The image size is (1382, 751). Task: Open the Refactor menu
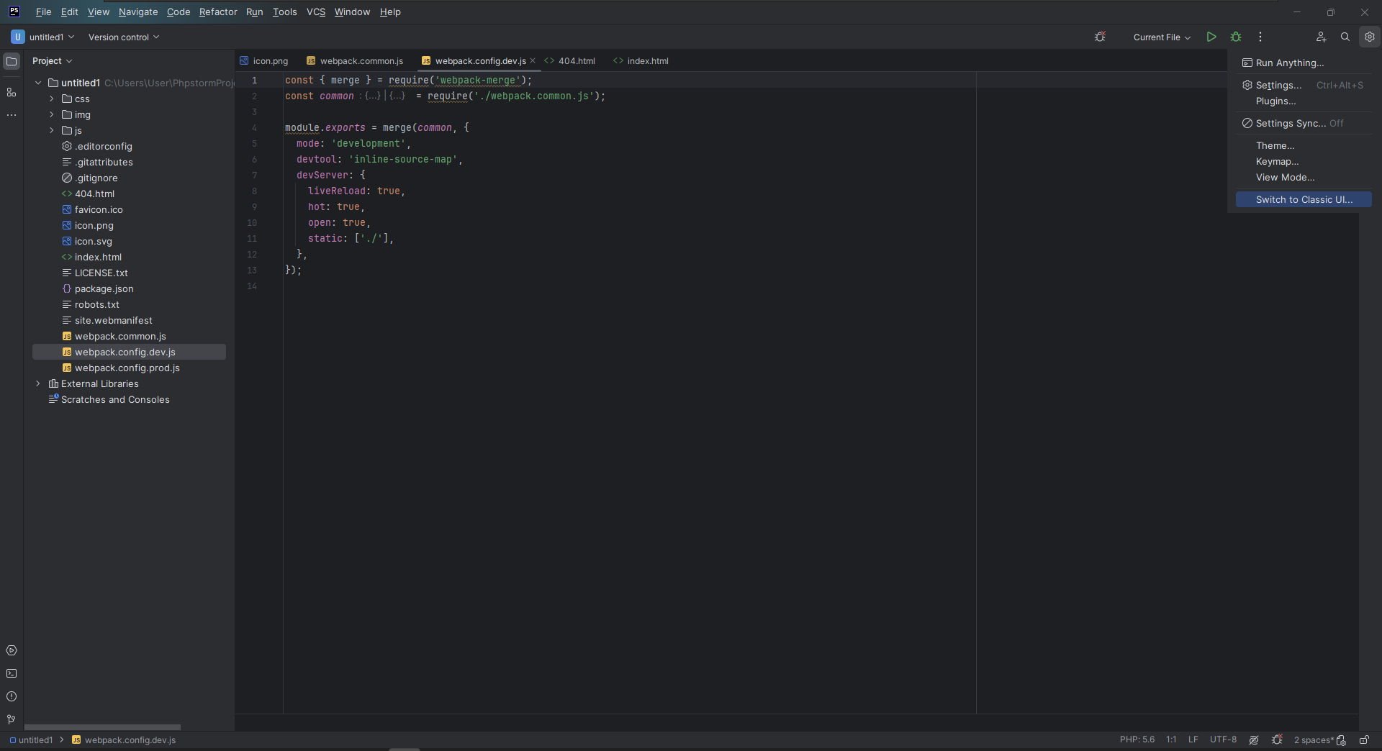pos(218,12)
